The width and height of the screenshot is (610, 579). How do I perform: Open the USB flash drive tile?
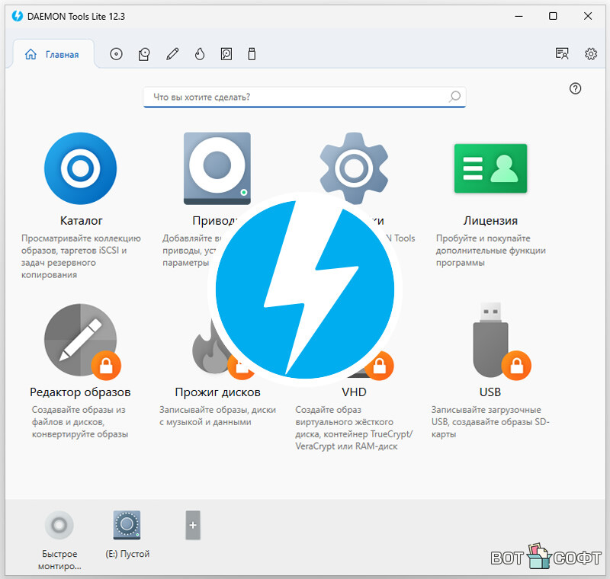click(490, 340)
